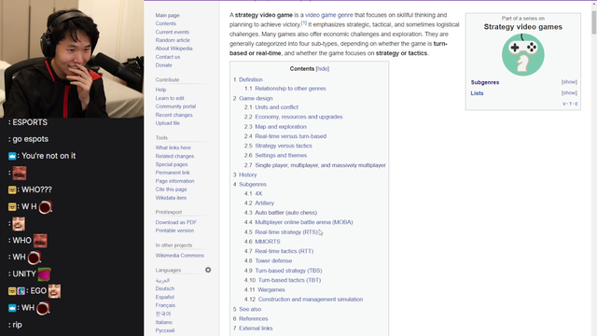Screen dimensions: 597x336
Task: Show the Subgenres list in series box
Action: click(x=569, y=82)
